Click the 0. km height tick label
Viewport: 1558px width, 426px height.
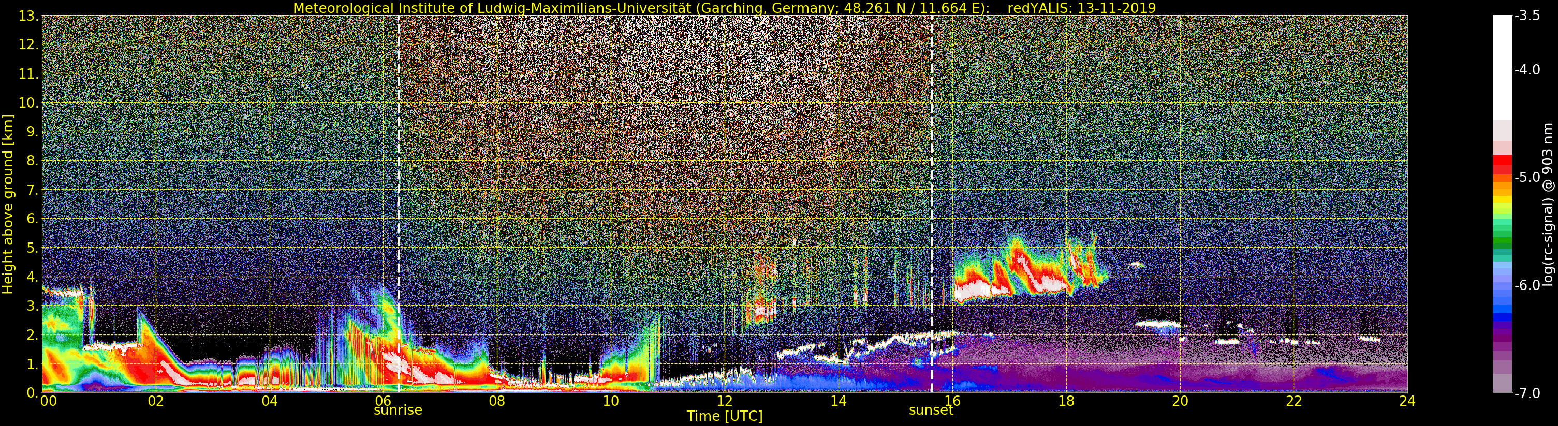(32, 392)
